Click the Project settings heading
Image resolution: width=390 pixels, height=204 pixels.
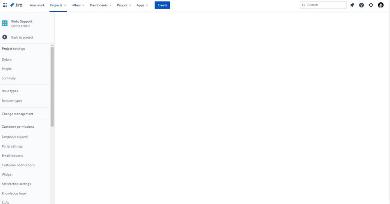13,49
